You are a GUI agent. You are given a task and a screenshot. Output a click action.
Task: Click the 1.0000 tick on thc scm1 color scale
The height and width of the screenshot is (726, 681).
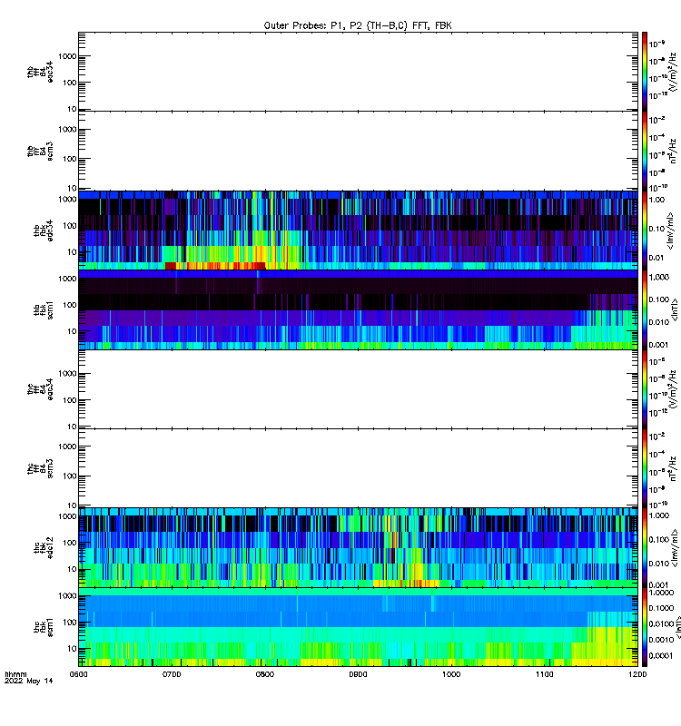[662, 593]
